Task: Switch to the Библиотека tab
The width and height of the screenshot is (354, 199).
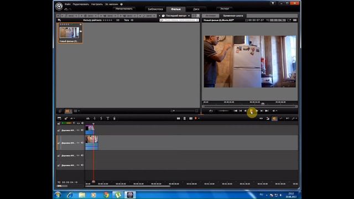Action: (x=155, y=9)
